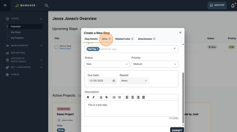Open the due date calendar picker

click(x=114, y=81)
